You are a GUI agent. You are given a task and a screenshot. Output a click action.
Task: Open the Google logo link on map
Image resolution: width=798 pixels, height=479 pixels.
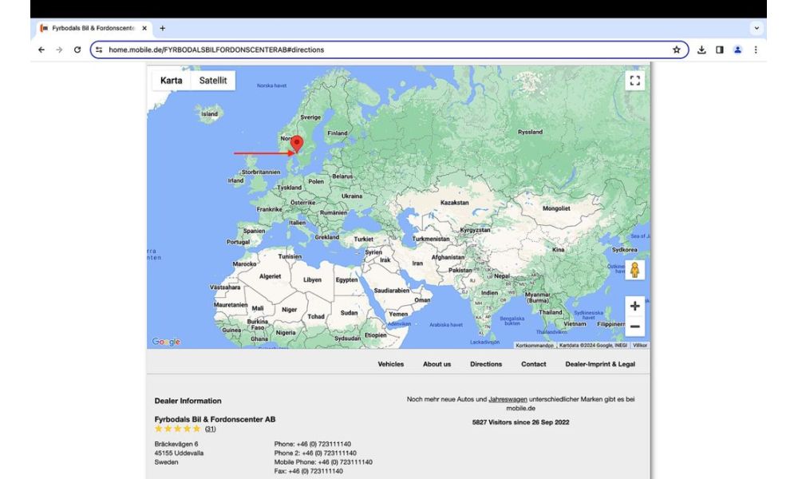(x=167, y=342)
